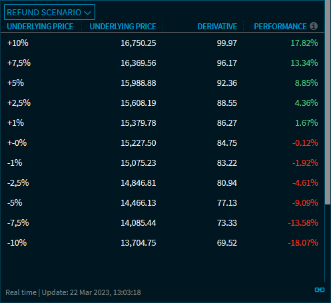Click the 17.82% performance value

304,43
